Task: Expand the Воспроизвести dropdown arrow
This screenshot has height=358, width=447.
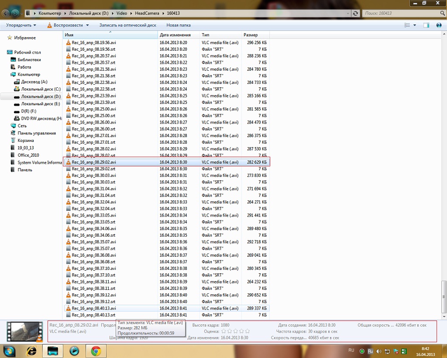Action: coord(87,25)
